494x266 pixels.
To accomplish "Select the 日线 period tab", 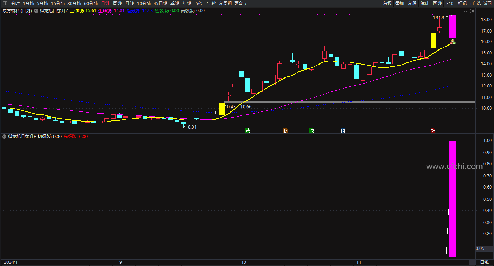I will pos(105,3).
